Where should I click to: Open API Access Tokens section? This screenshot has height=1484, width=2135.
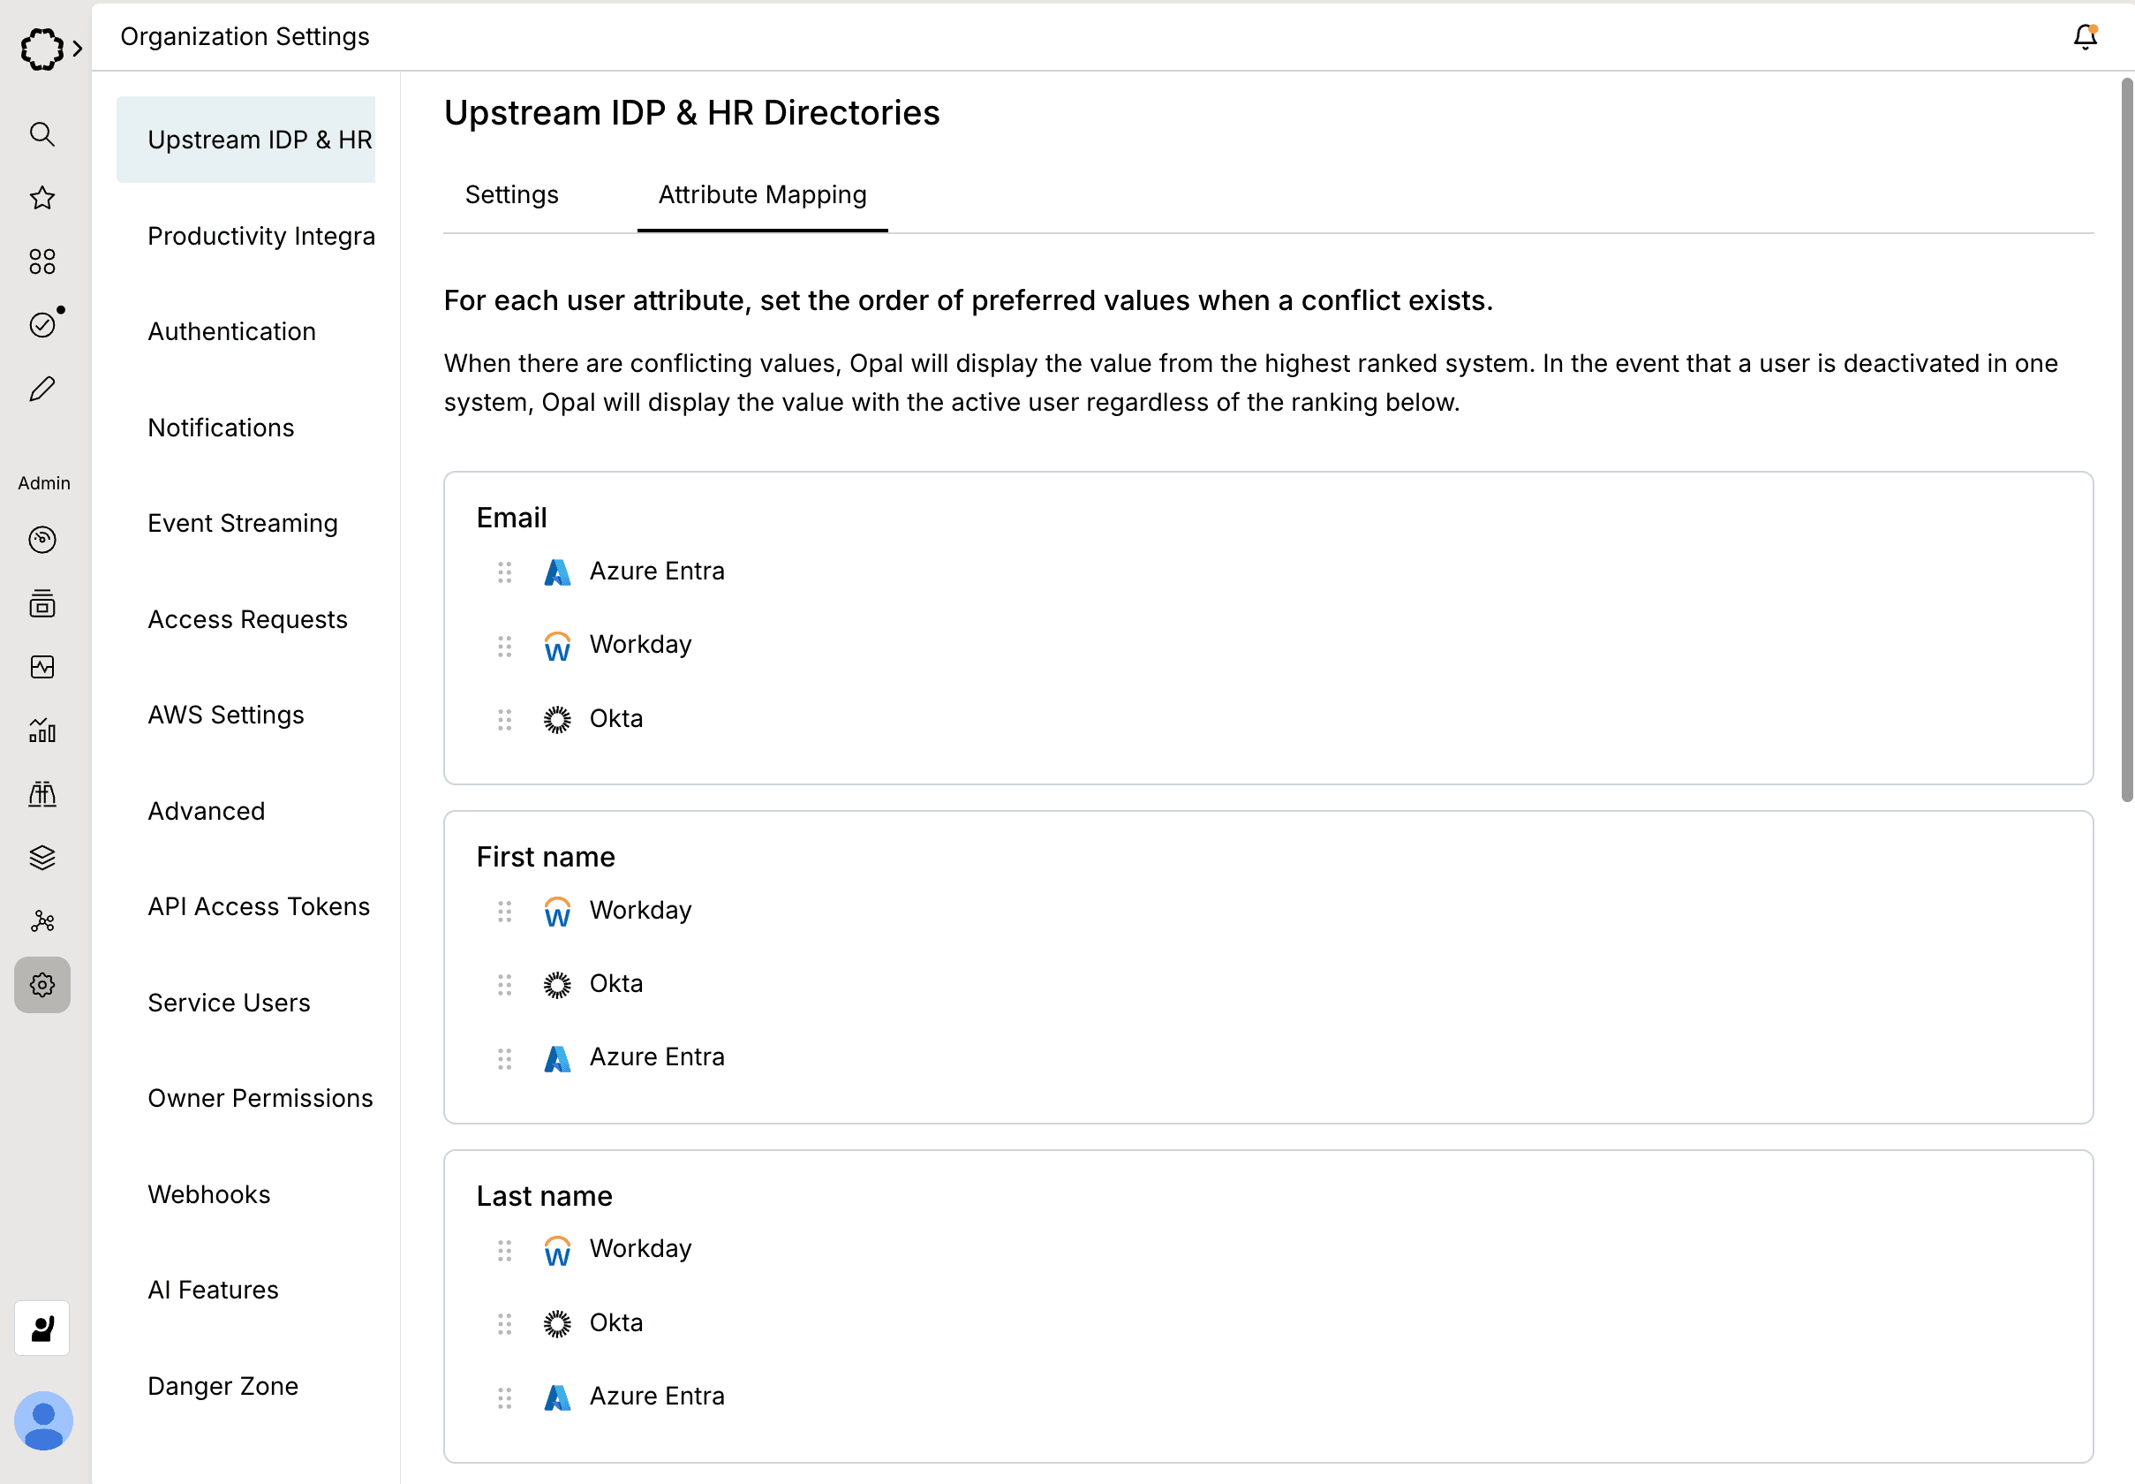tap(259, 906)
